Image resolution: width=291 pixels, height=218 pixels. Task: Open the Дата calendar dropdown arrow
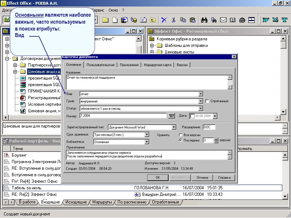[215, 116]
